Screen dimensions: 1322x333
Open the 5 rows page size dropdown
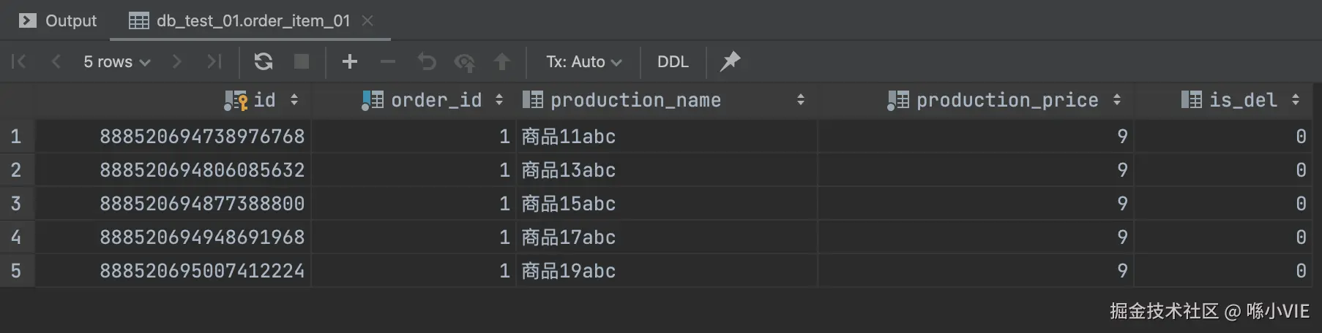116,61
